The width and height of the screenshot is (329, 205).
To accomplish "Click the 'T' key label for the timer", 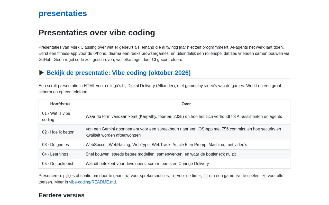I will pyautogui.click(x=173, y=176).
